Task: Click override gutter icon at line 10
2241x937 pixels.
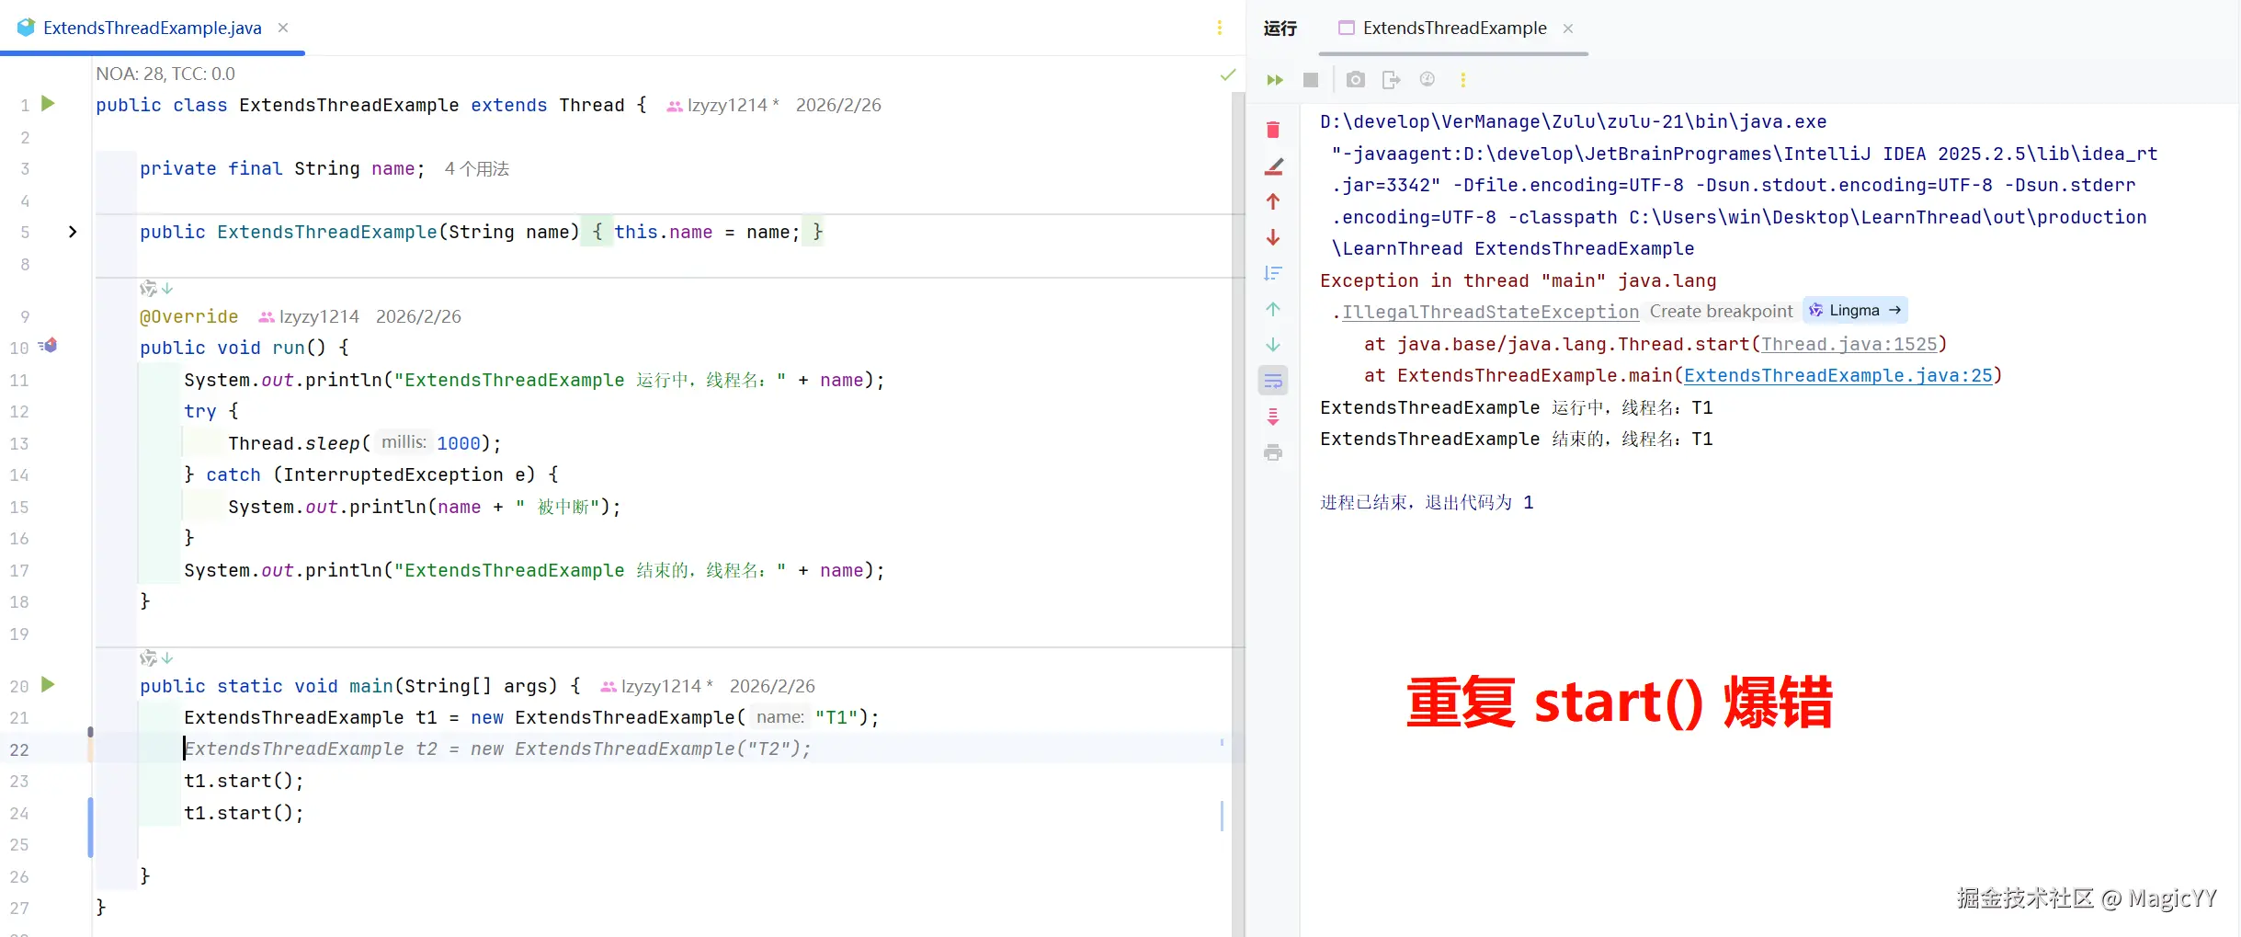Action: pos(49,346)
